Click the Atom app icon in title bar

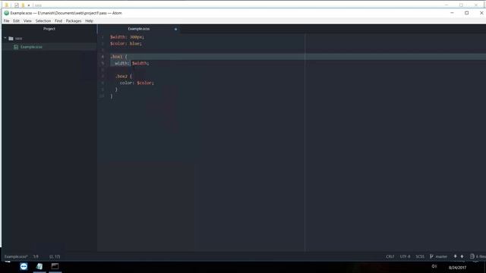[7, 13]
